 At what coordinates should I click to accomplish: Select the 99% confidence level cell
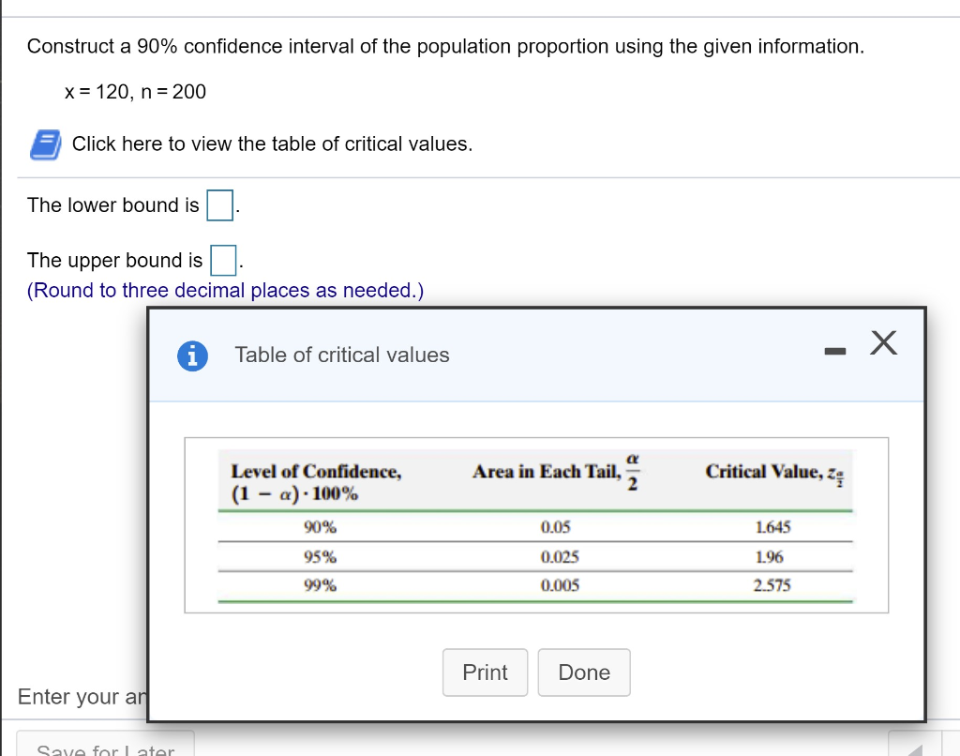coord(321,585)
